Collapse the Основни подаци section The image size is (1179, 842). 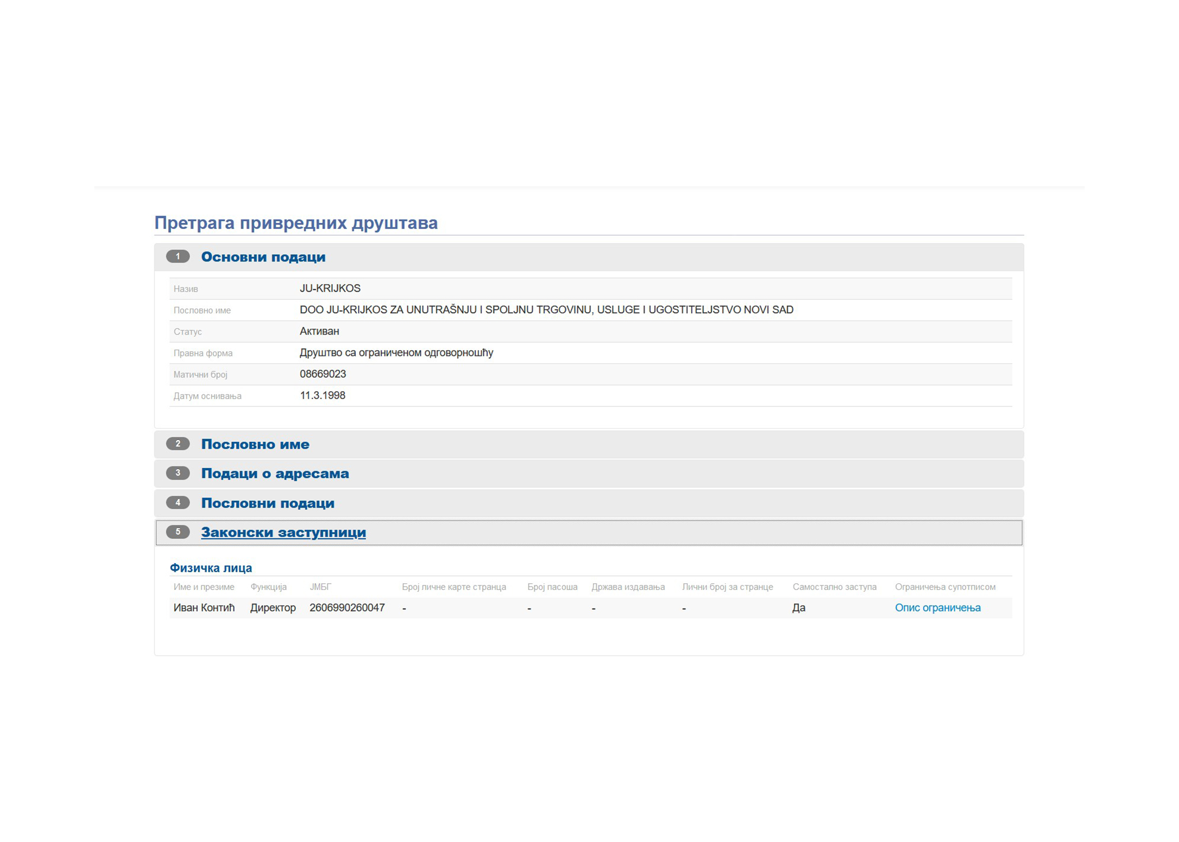click(263, 257)
